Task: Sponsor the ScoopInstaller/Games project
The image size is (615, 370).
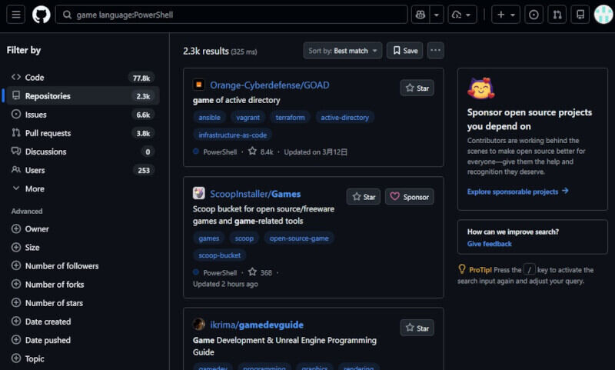Action: (410, 197)
